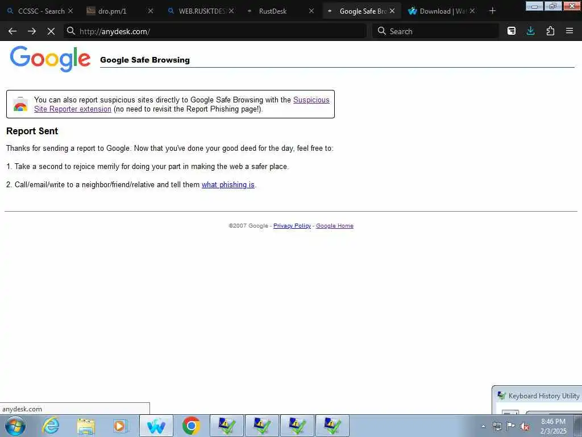Open the Google Home link
This screenshot has height=437, width=582.
tap(334, 225)
